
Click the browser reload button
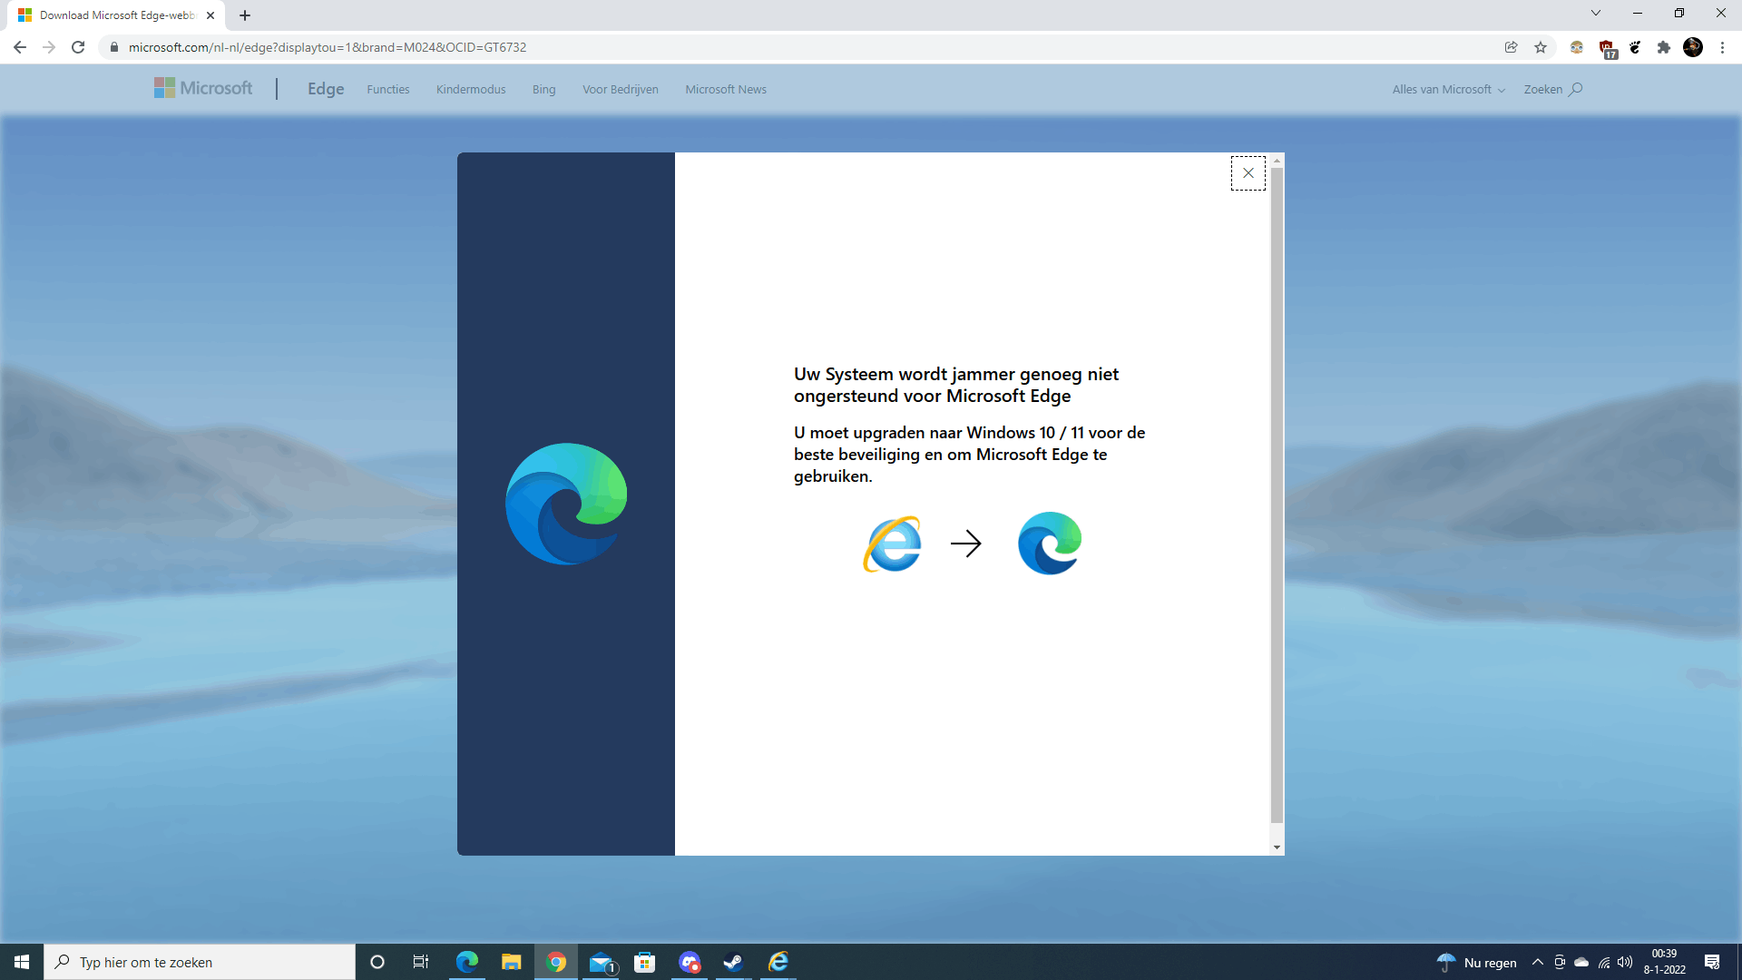click(78, 47)
